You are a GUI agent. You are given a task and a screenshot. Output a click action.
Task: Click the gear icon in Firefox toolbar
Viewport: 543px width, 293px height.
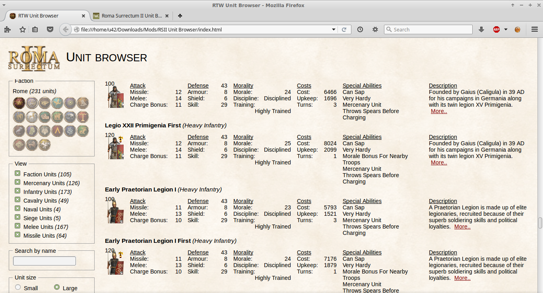375,29
